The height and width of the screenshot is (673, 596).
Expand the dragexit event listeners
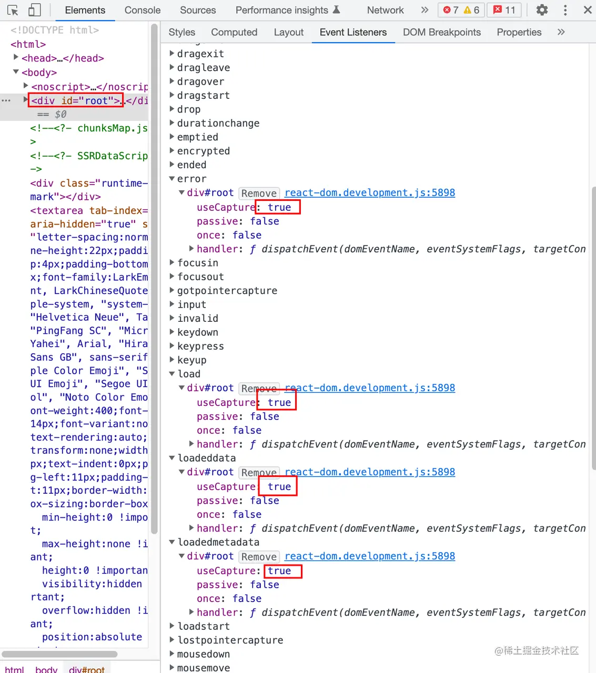(172, 53)
